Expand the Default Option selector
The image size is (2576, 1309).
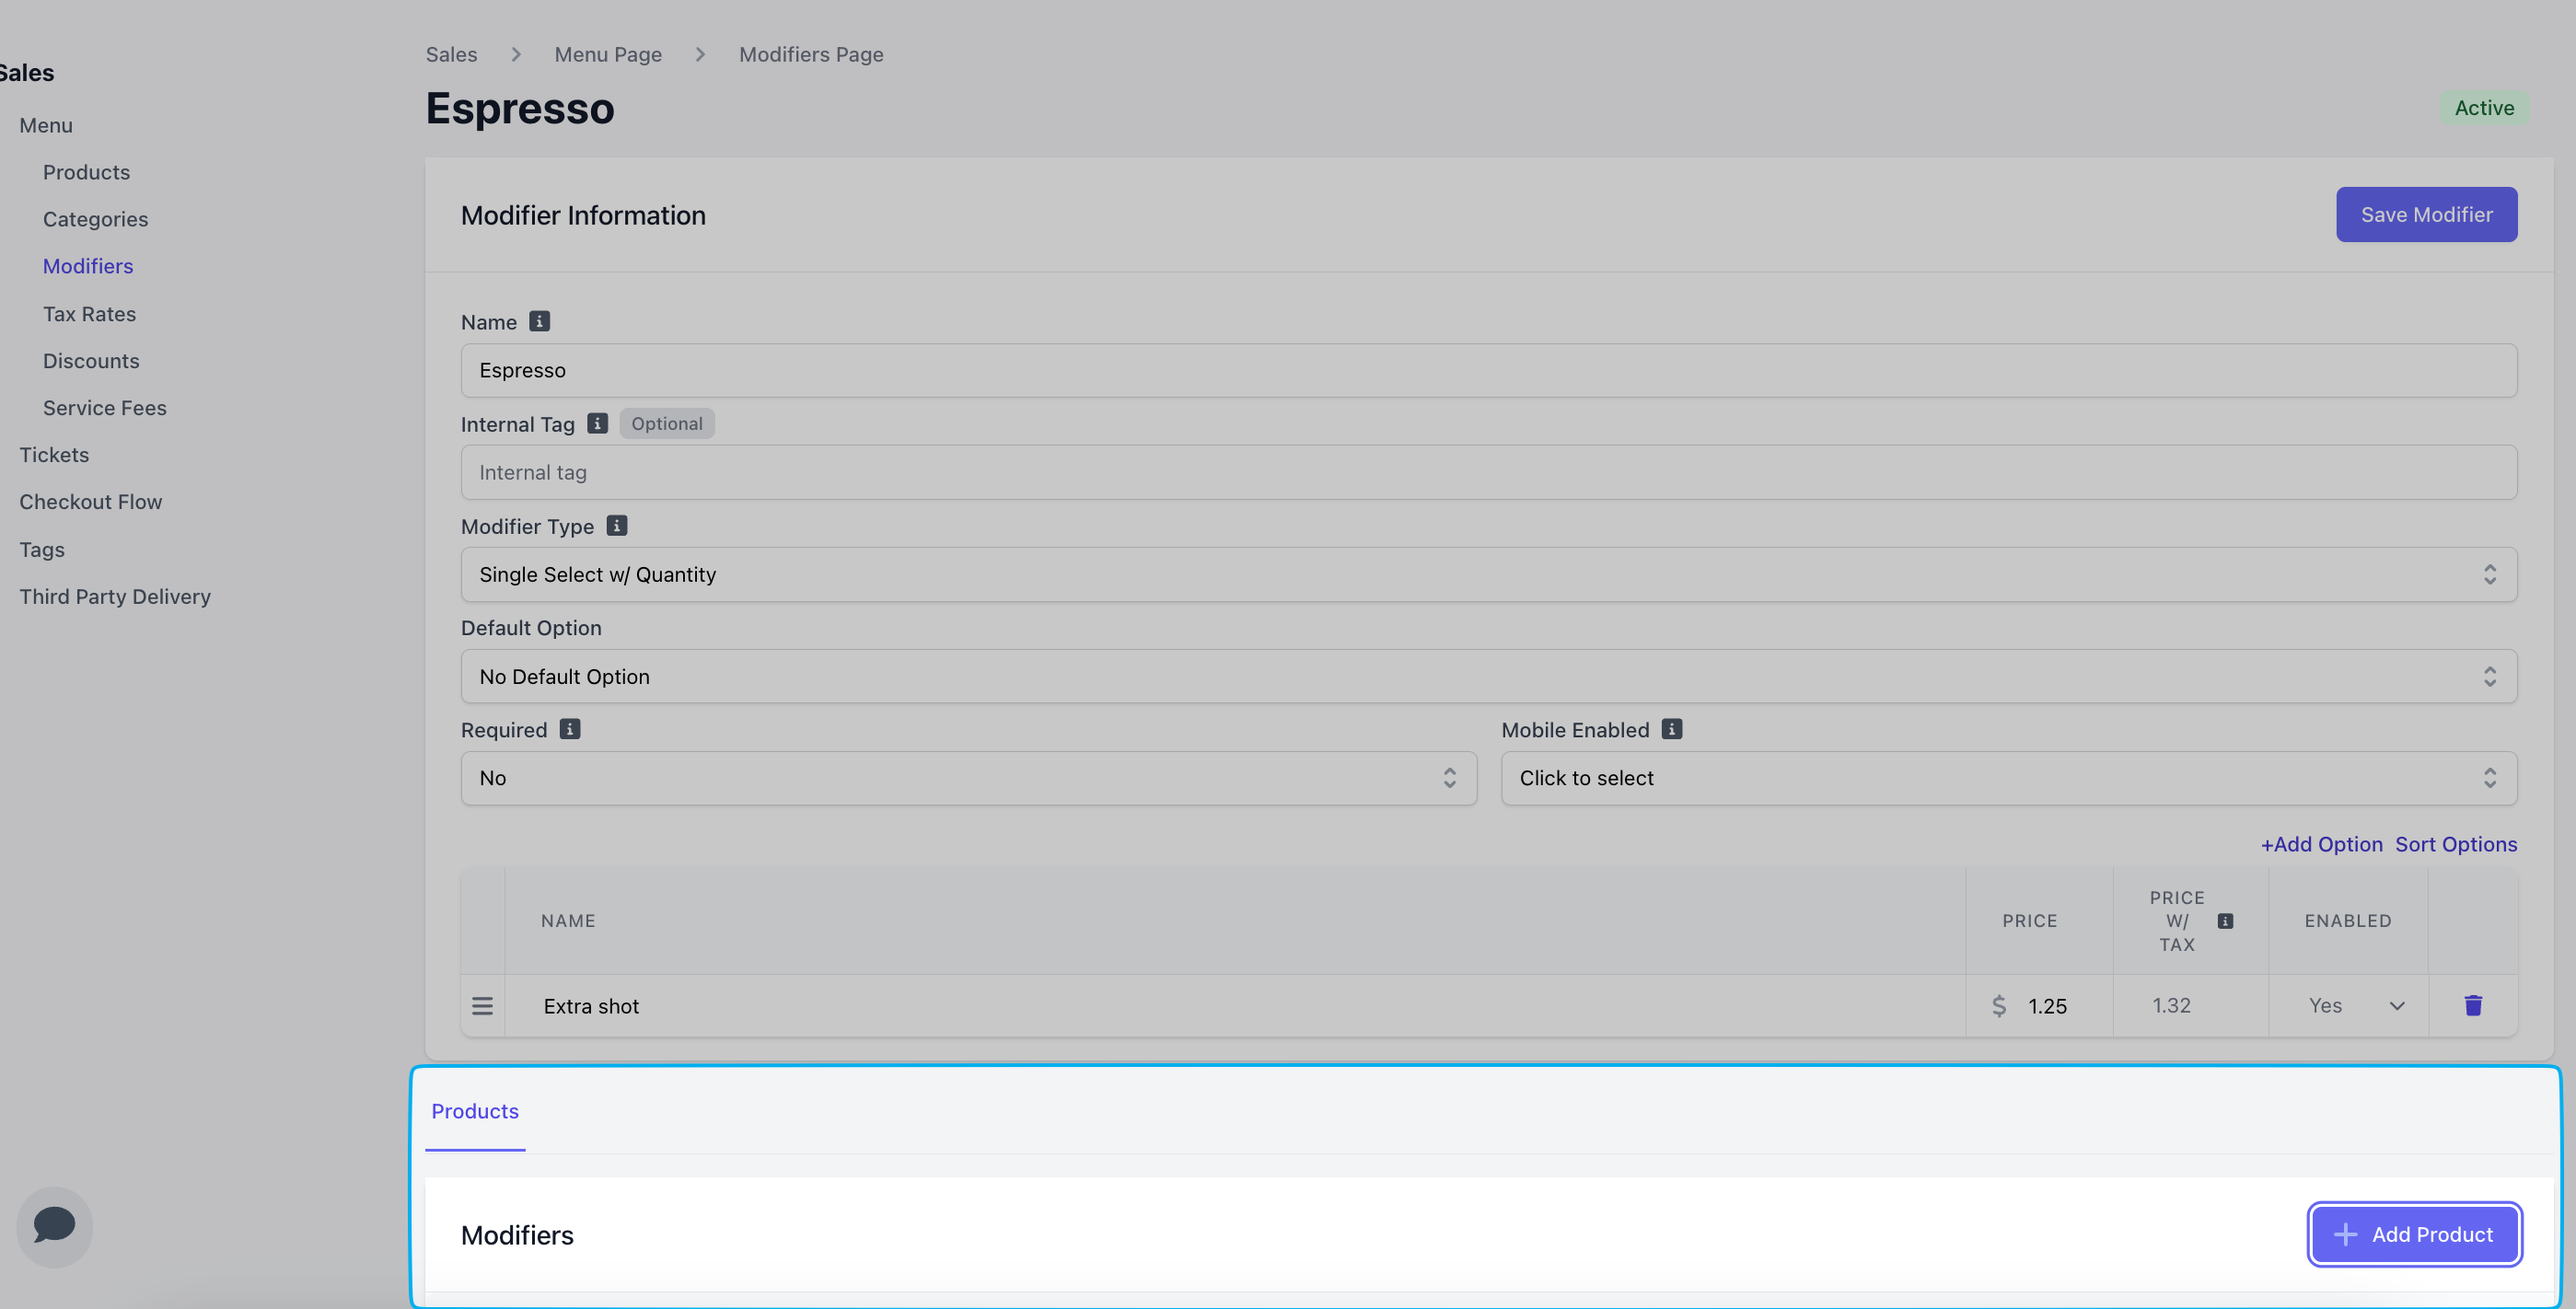point(1488,676)
